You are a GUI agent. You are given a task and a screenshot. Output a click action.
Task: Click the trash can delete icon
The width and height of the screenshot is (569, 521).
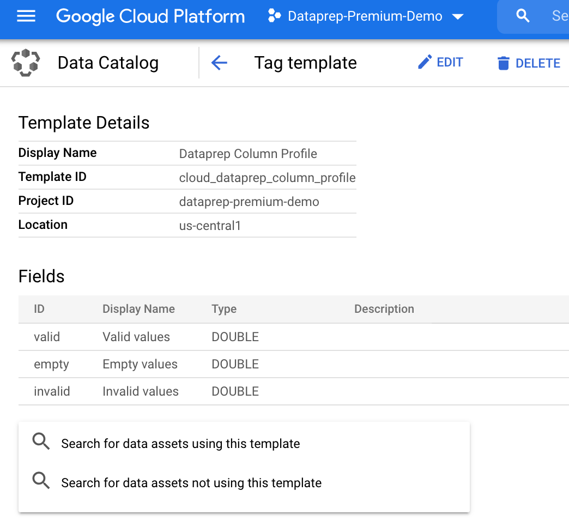pyautogui.click(x=503, y=63)
